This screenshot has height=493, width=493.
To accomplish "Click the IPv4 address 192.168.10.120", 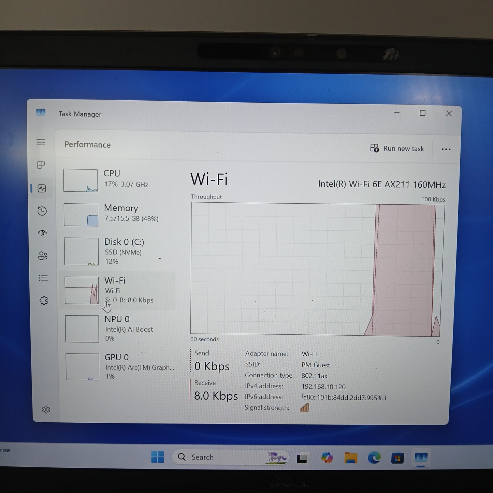I will click(x=323, y=387).
